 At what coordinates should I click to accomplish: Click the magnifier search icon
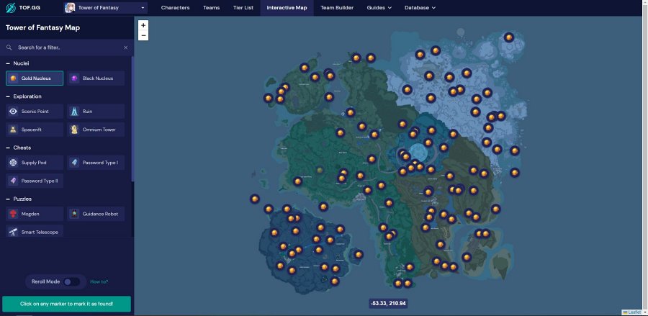point(9,48)
